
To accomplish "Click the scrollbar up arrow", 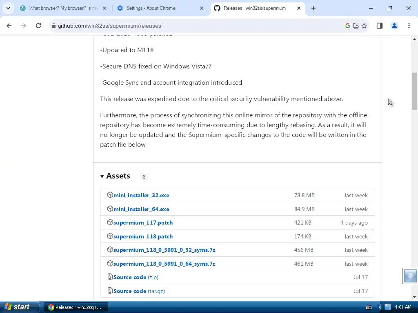I will point(414,39).
